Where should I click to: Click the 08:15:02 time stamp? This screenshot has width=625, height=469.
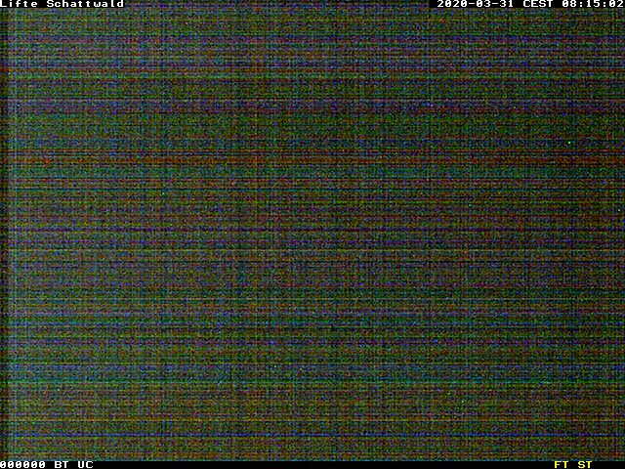point(593,4)
